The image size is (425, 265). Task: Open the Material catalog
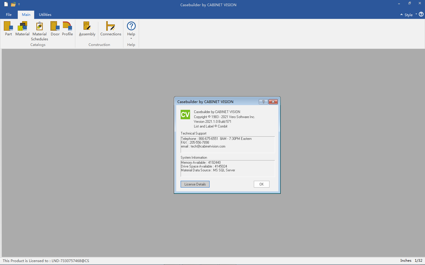pos(22,29)
